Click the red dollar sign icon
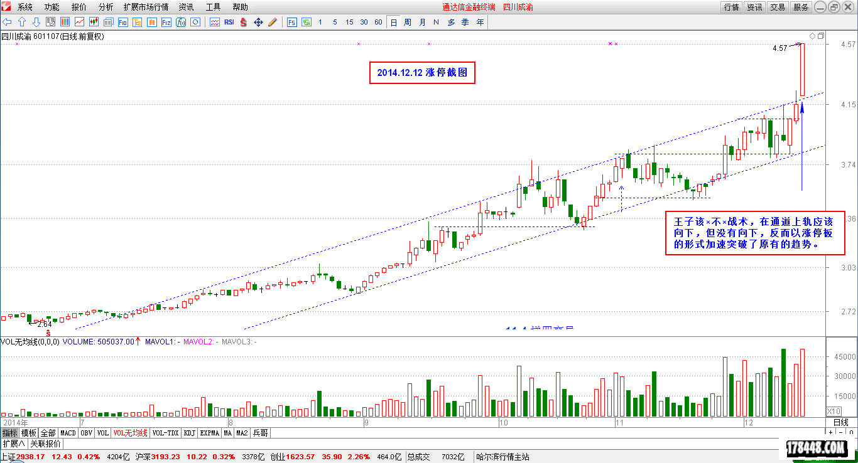 (244, 22)
